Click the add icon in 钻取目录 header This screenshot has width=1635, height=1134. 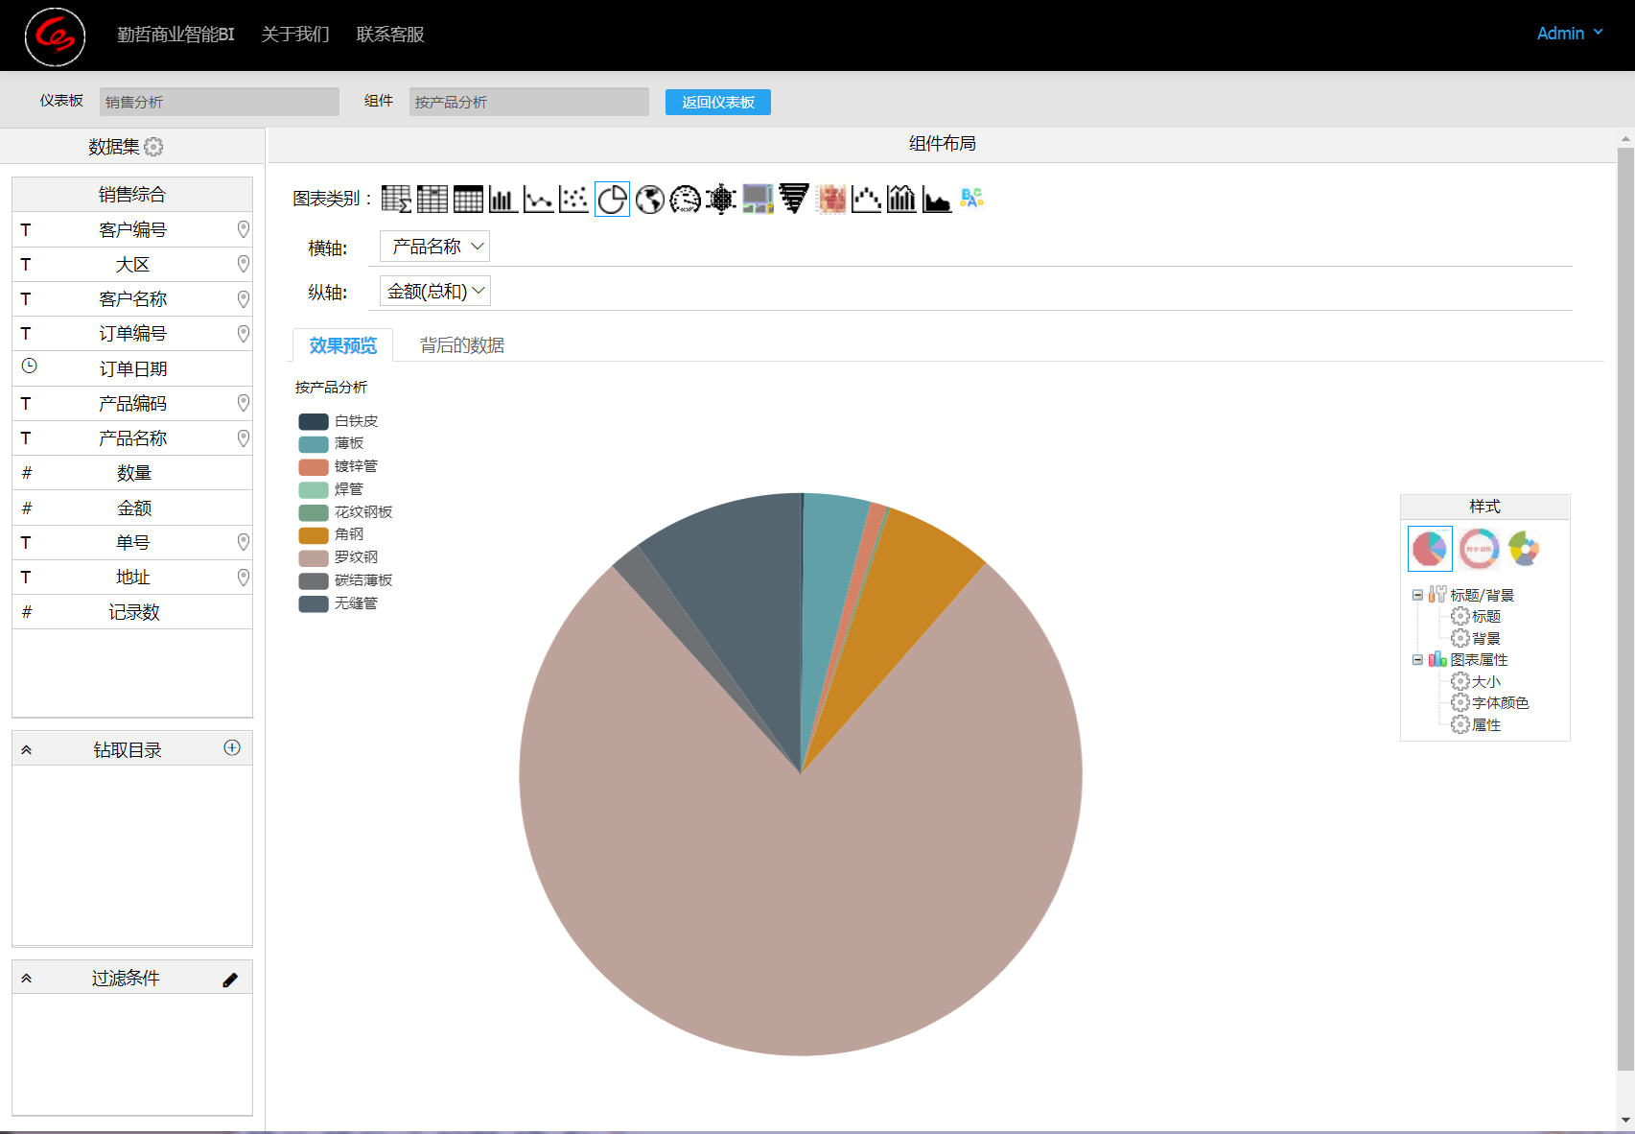tap(232, 748)
